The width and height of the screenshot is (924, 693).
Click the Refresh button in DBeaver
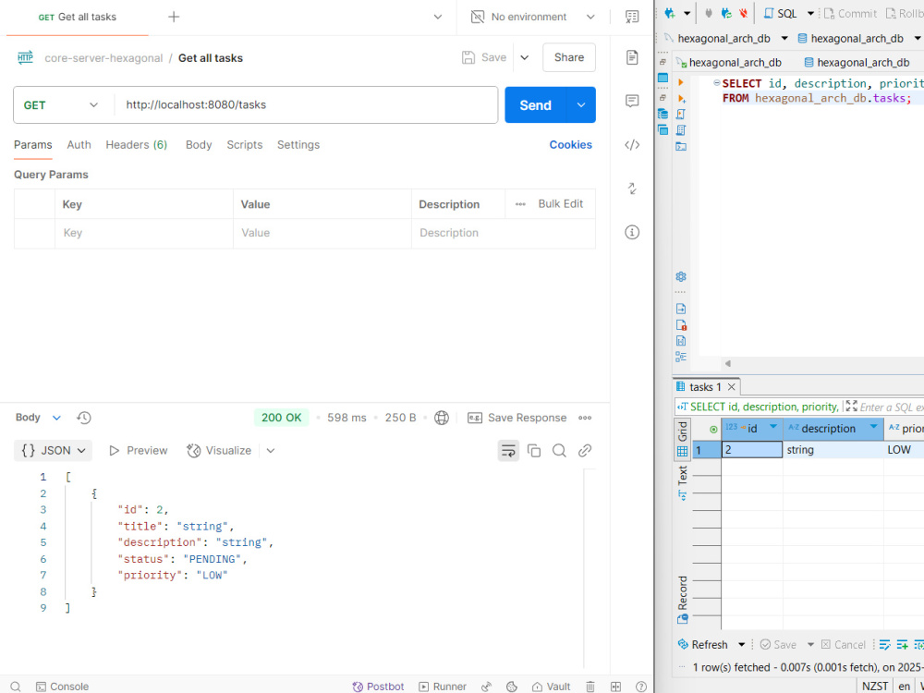tap(703, 645)
